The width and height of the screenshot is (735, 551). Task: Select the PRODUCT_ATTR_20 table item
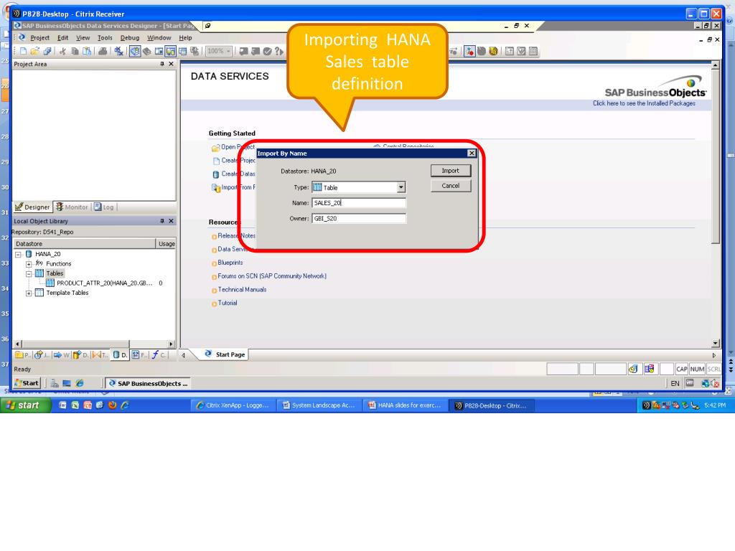point(104,283)
